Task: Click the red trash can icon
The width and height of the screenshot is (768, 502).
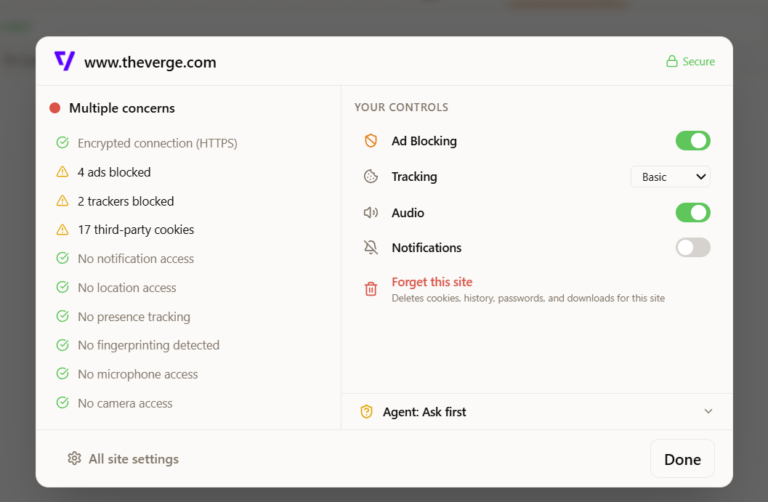Action: (x=371, y=289)
